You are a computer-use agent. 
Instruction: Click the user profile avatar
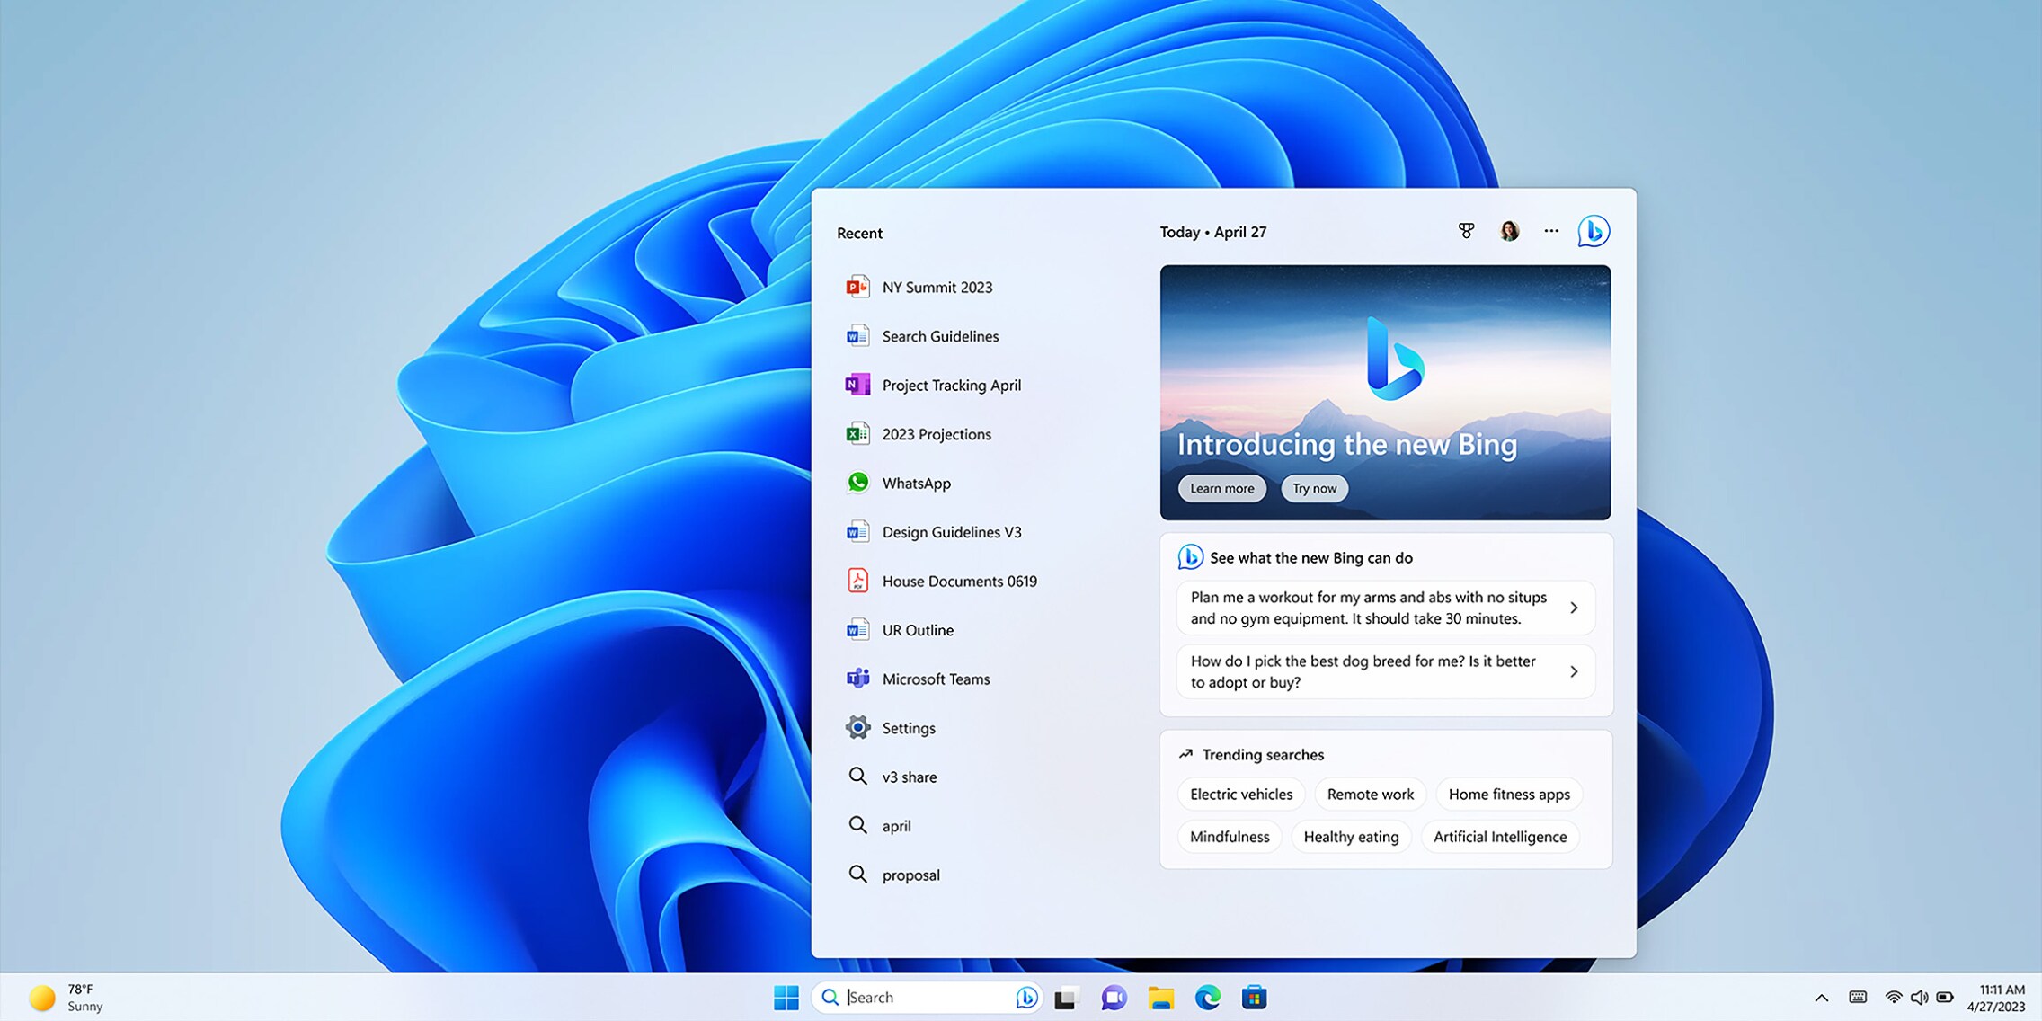[1509, 231]
